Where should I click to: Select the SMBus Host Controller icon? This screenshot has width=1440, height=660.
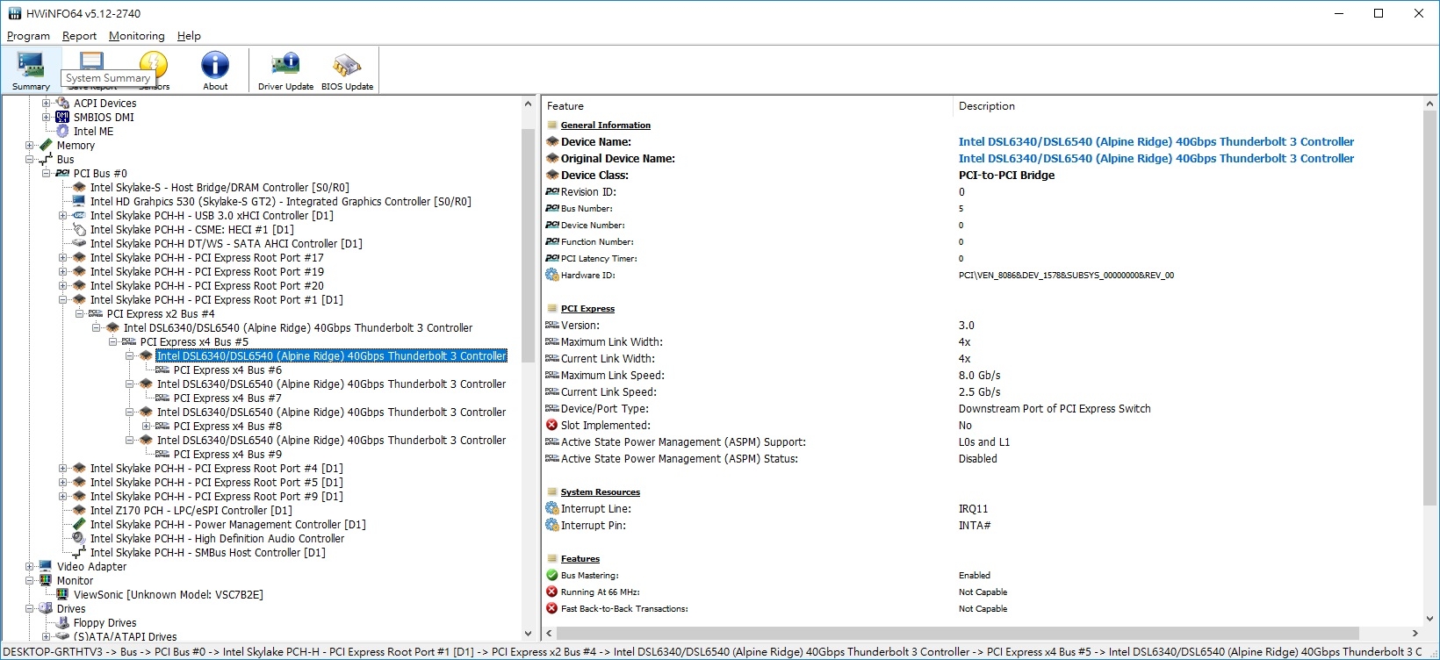(79, 553)
